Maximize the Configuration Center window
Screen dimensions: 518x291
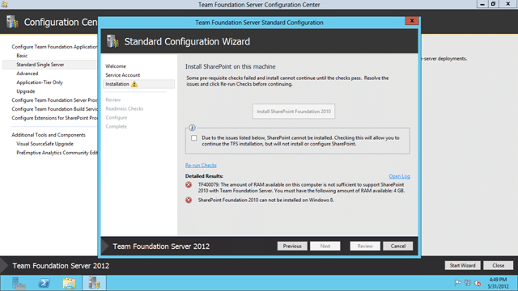(493, 4)
